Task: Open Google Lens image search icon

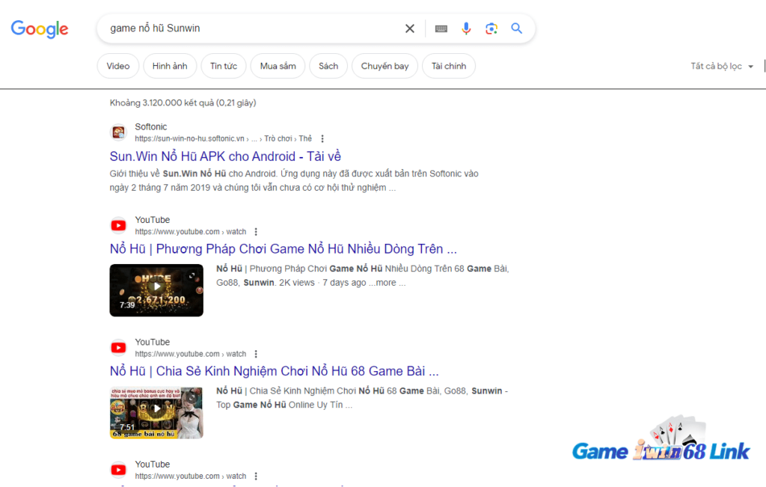Action: [x=491, y=28]
